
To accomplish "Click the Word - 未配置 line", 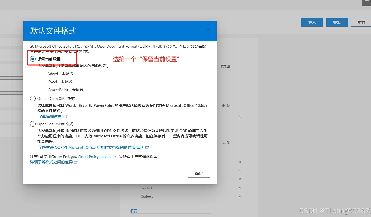I will coord(61,74).
